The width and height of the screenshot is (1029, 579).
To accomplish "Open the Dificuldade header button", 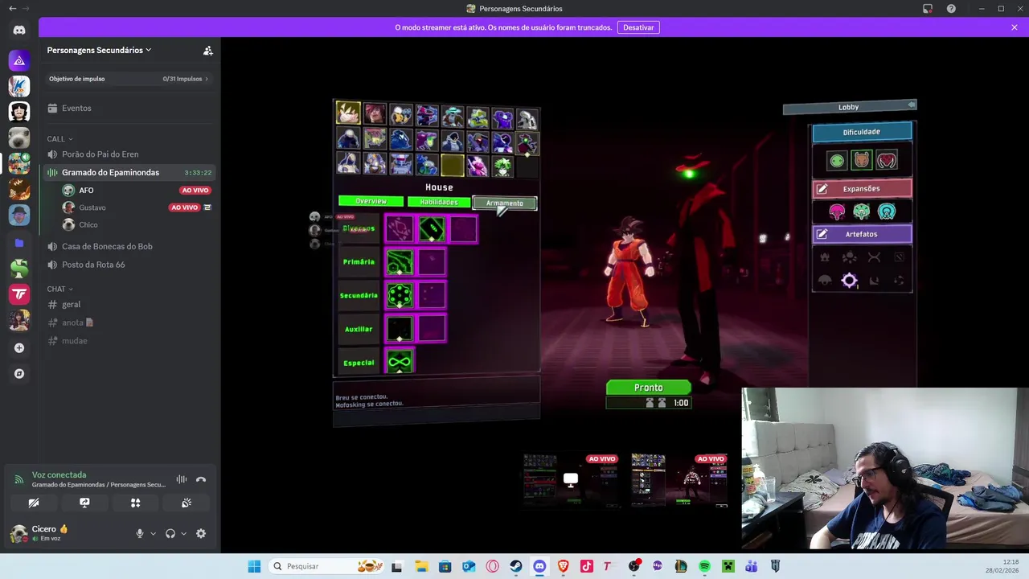I will [862, 132].
